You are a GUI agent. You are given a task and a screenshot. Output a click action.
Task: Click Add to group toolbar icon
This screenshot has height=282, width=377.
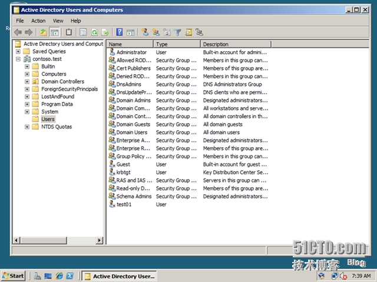pos(199,32)
